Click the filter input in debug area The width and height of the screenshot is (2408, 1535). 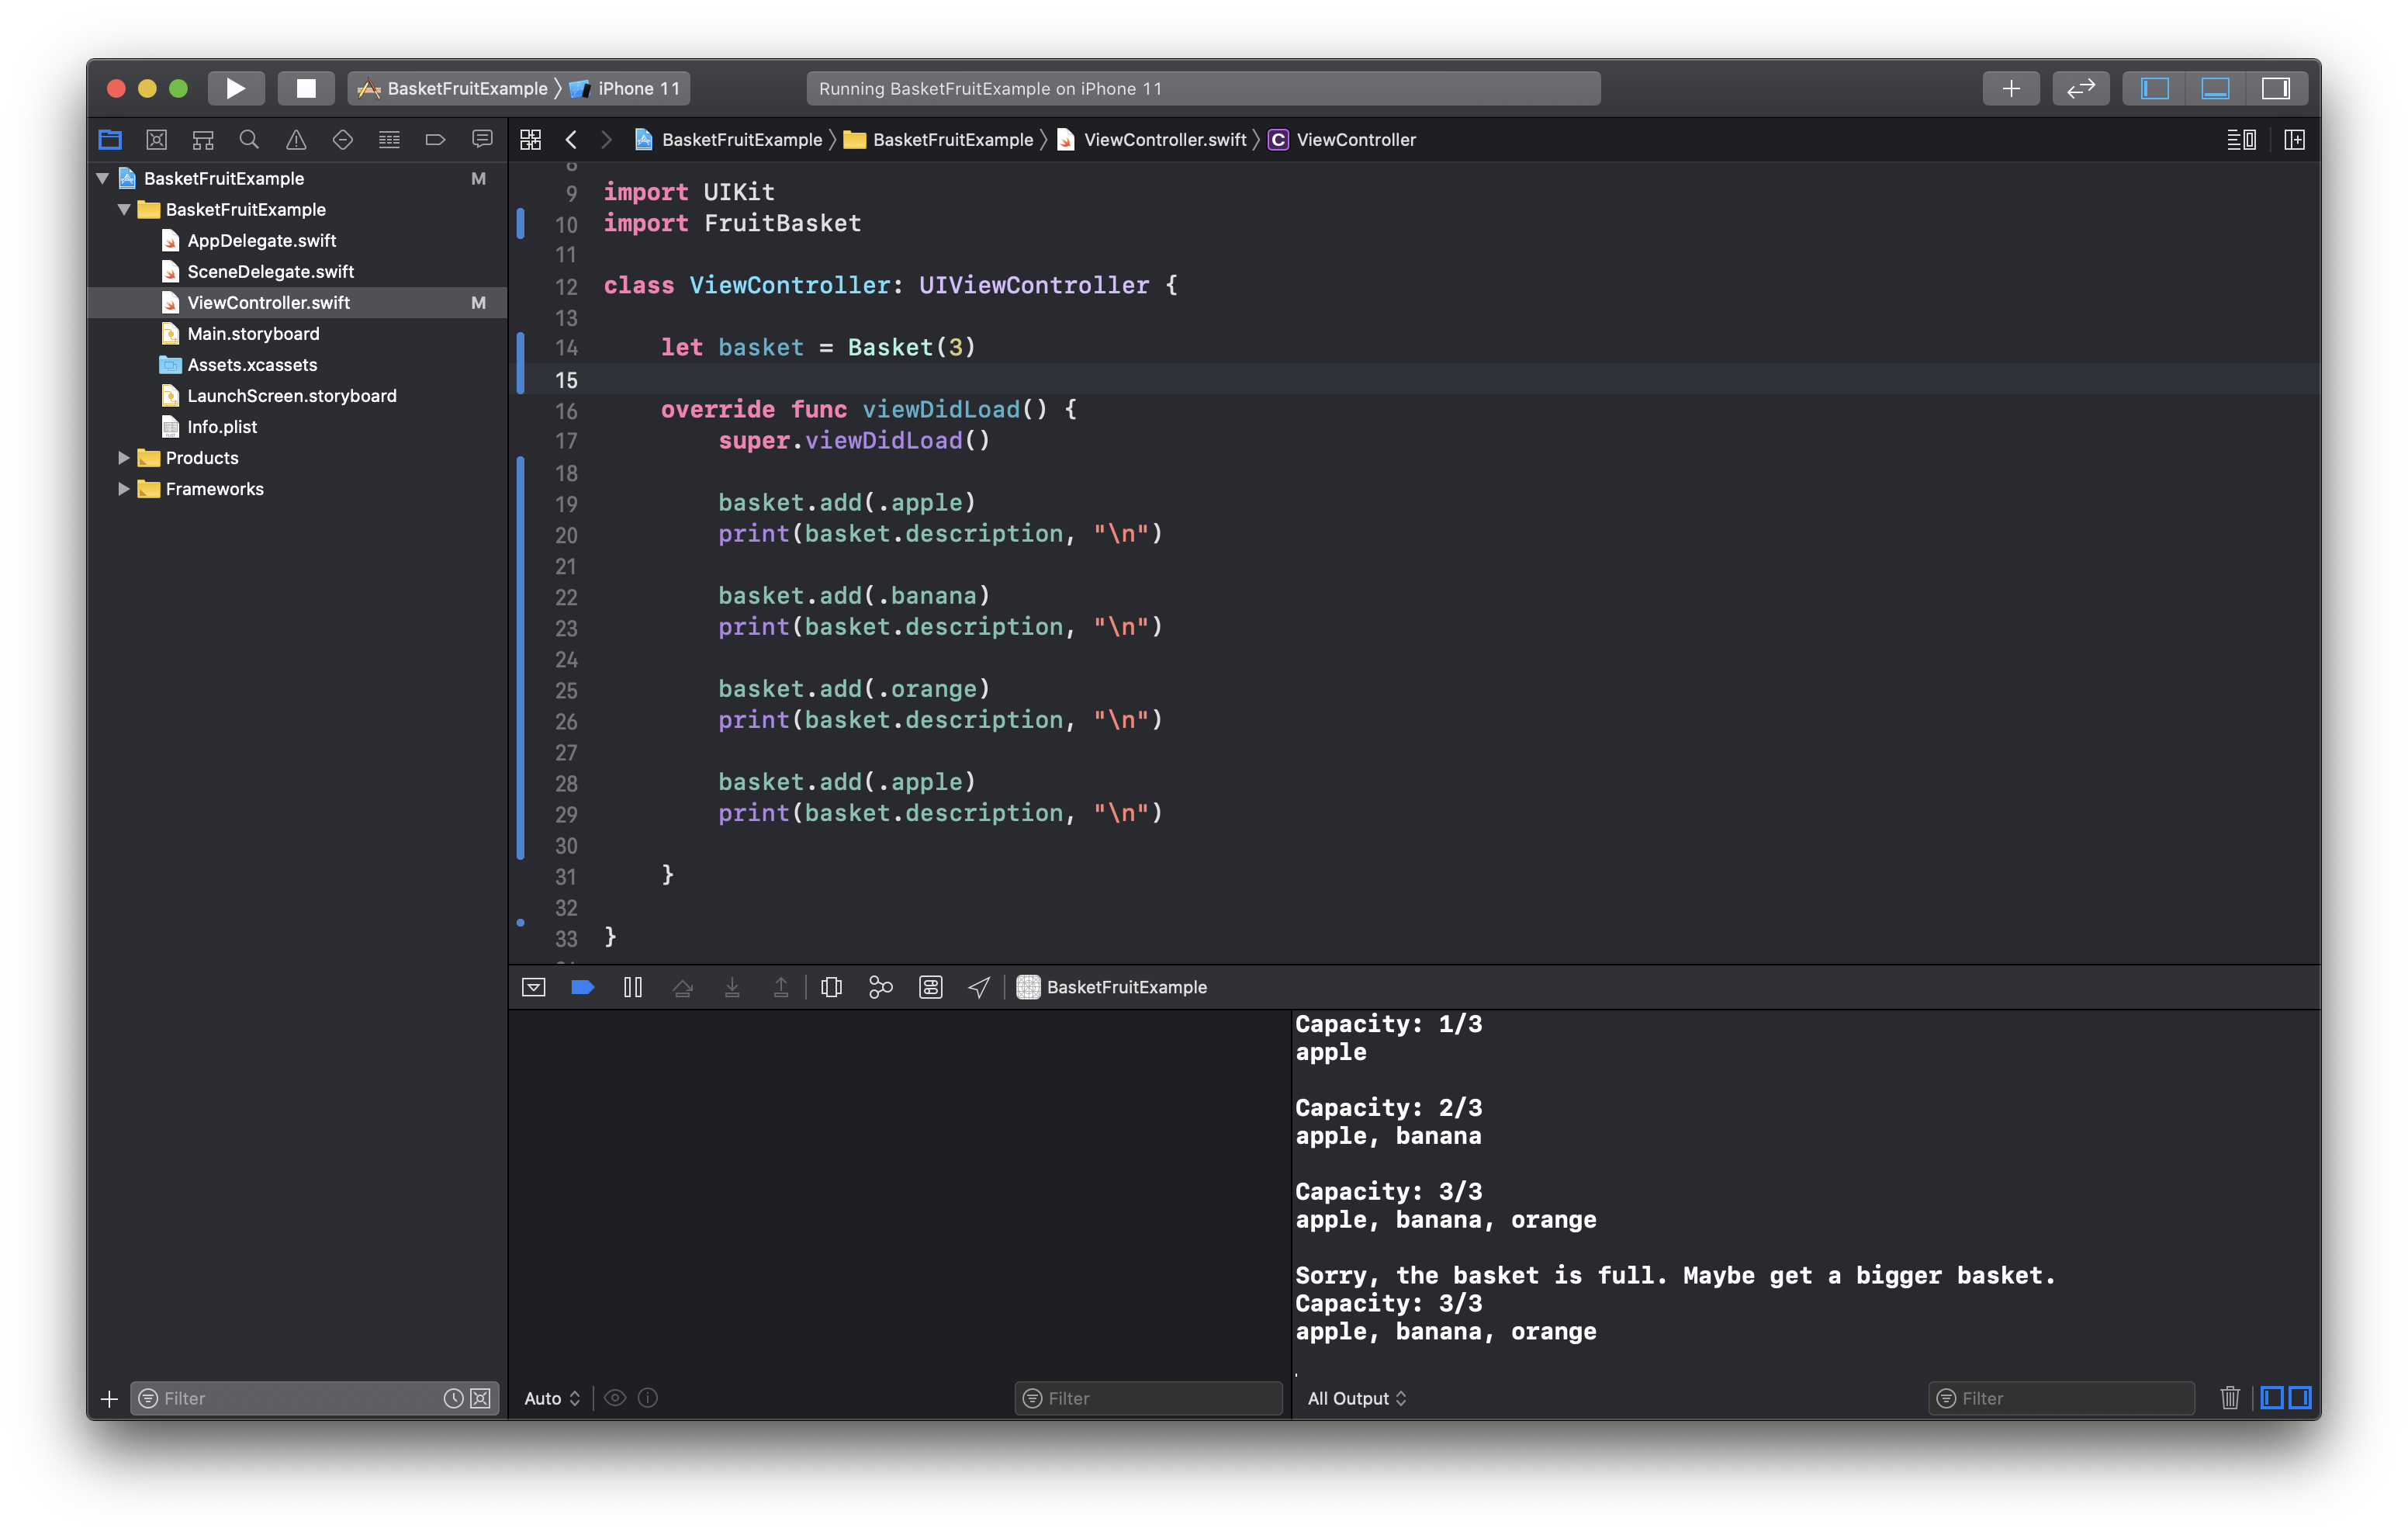click(x=1151, y=1396)
